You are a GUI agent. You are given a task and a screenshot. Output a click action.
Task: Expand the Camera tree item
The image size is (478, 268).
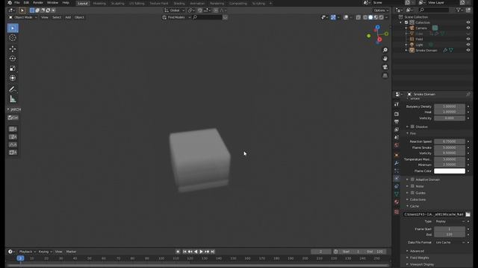click(x=406, y=28)
